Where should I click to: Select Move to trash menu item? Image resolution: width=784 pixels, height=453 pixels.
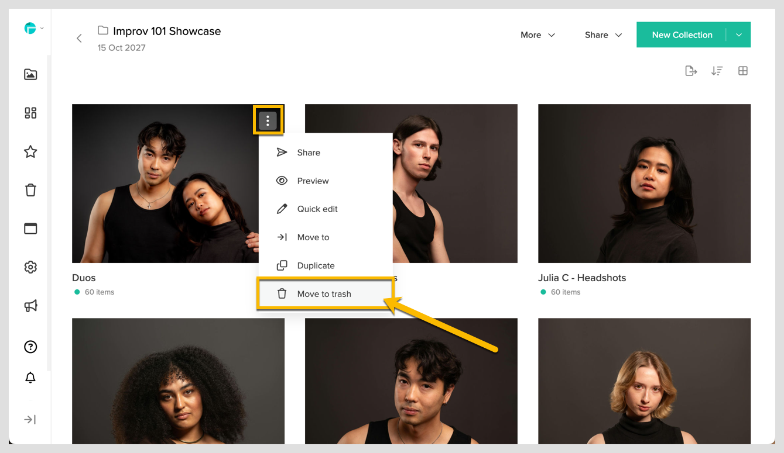click(x=326, y=293)
